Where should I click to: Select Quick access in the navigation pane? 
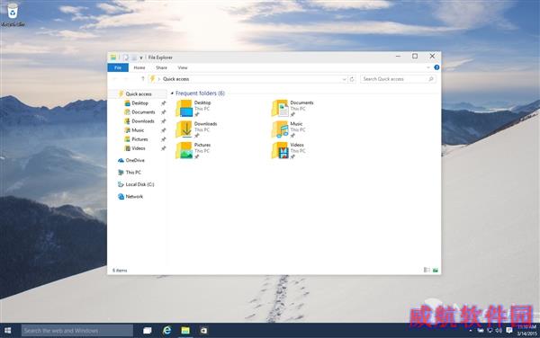[x=139, y=93]
